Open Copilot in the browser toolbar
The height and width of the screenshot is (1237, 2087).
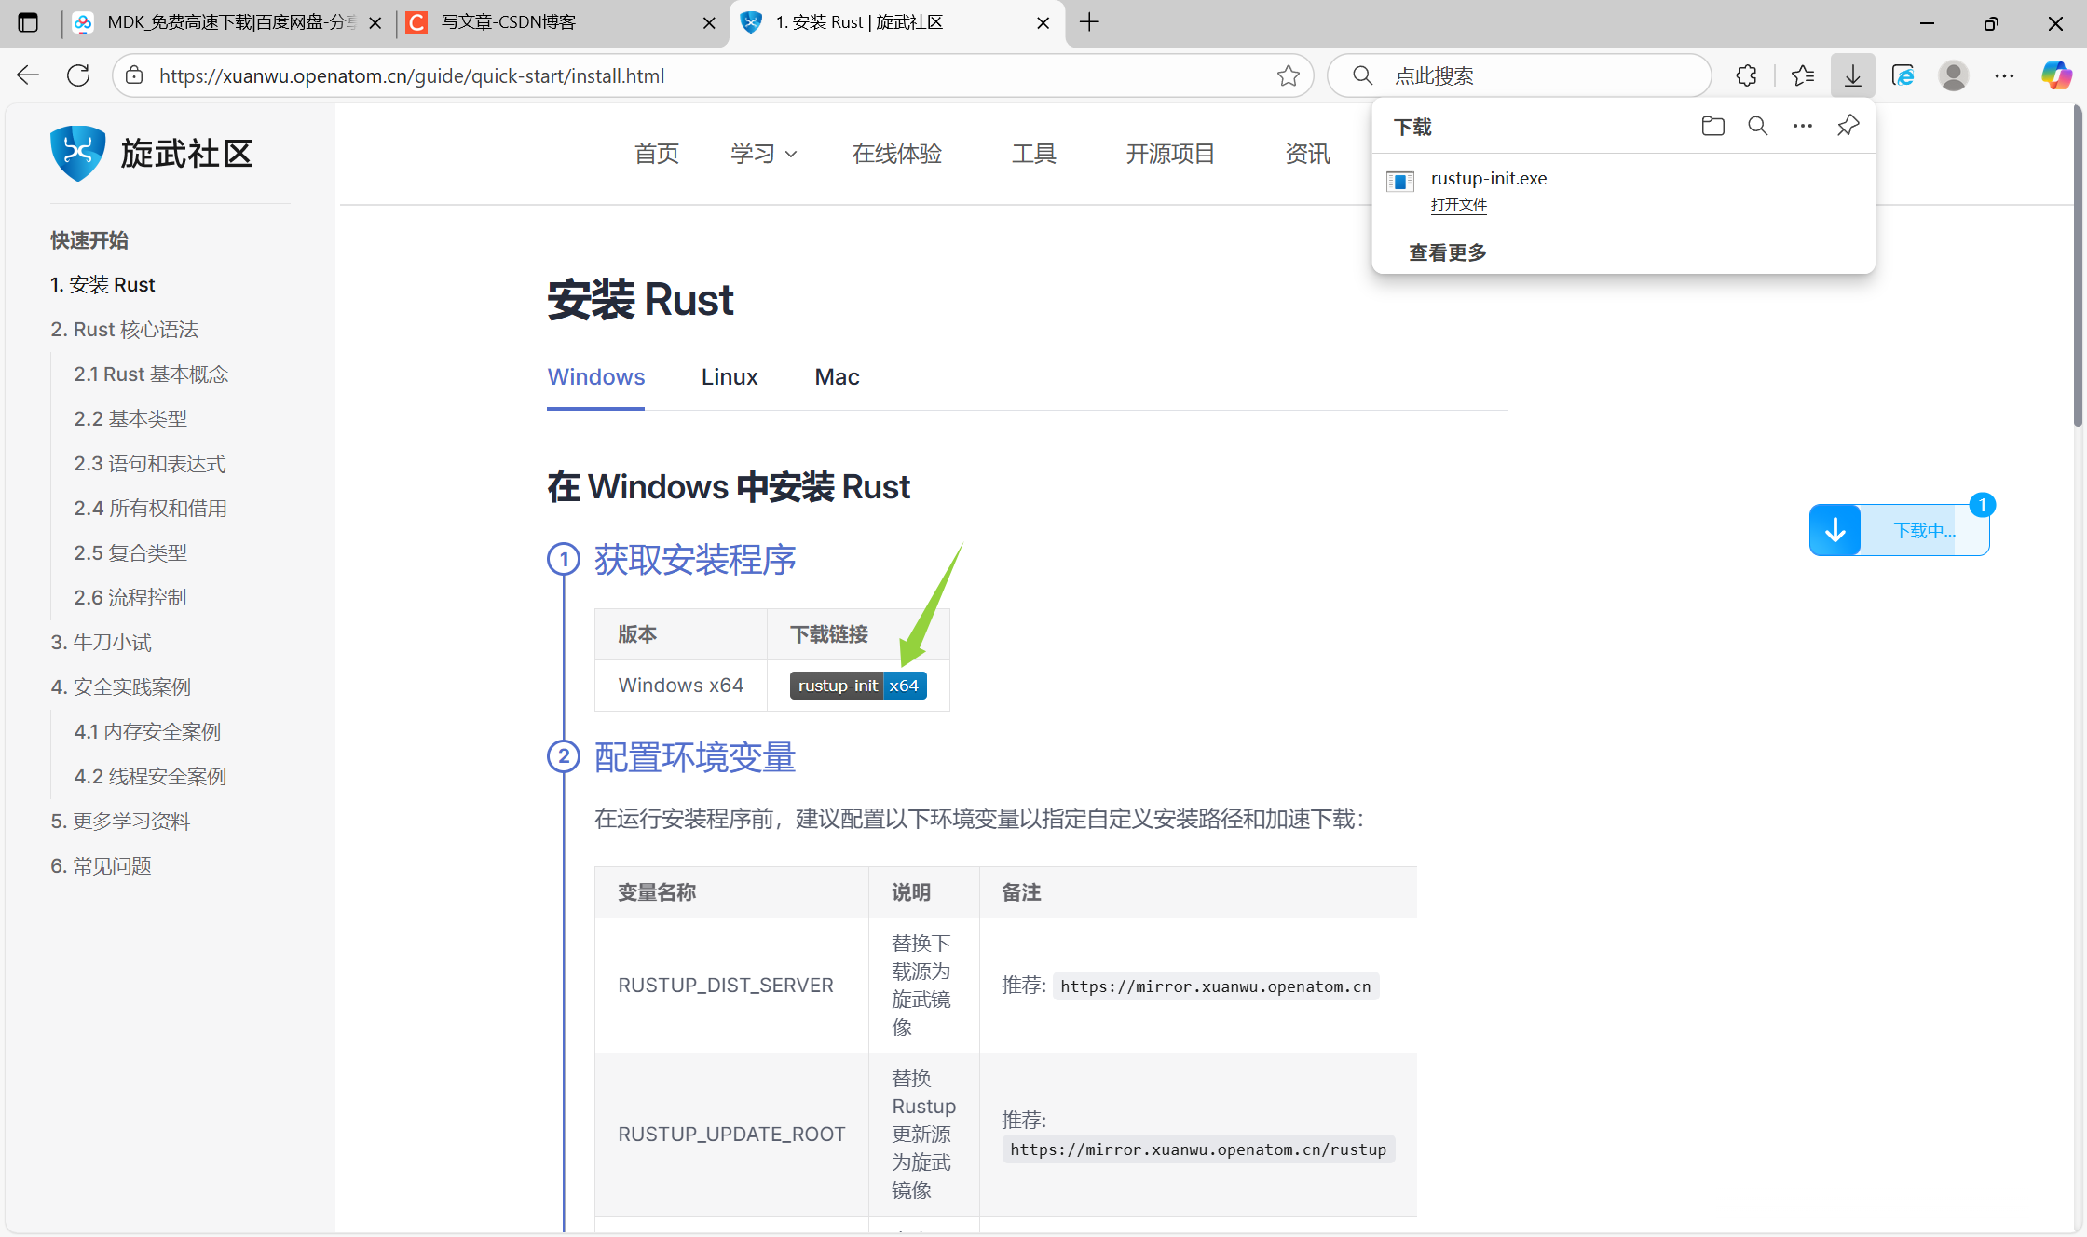2056,75
